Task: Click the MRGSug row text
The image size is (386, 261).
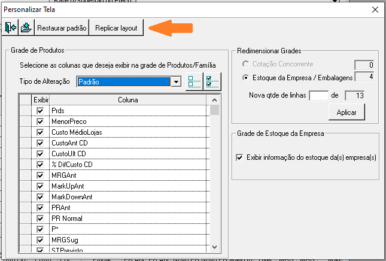Action: tap(65, 240)
